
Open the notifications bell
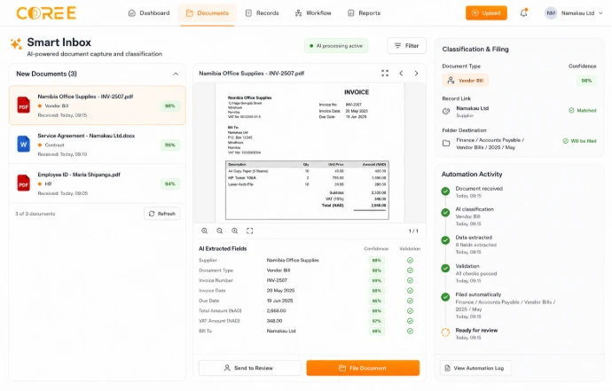pyautogui.click(x=524, y=13)
